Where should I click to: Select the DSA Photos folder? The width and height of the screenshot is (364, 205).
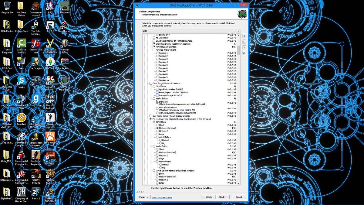pos(7,26)
